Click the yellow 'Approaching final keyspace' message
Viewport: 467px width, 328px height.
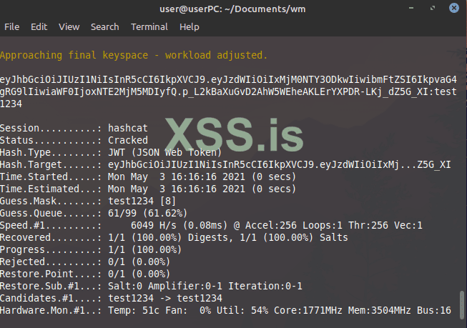coord(134,54)
